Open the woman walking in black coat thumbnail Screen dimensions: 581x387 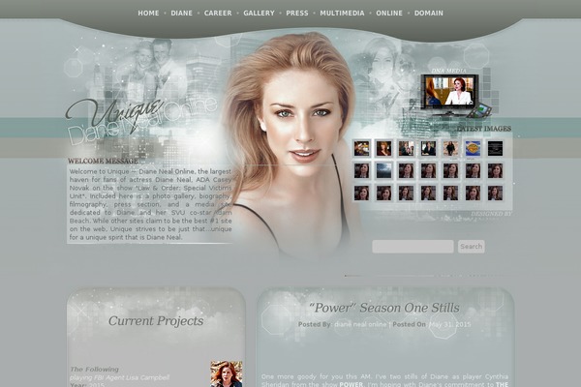[x=450, y=148]
